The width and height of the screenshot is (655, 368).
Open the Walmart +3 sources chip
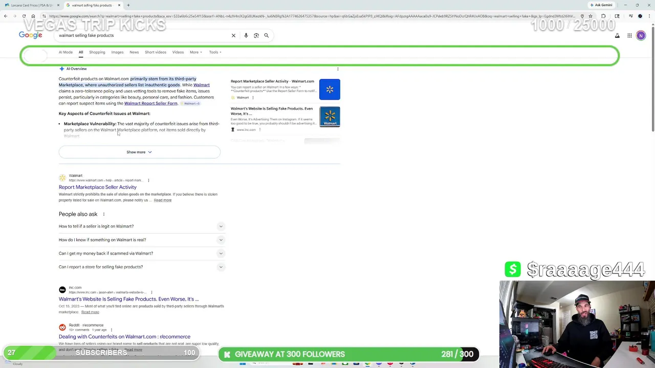click(x=191, y=104)
